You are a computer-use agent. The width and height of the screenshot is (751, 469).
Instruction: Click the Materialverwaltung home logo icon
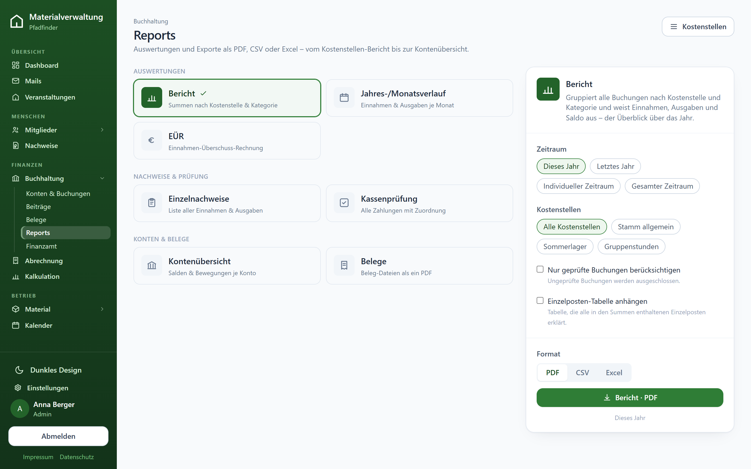pos(17,21)
